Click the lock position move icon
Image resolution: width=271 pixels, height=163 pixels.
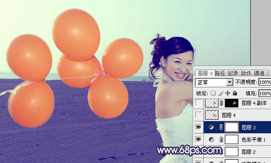click(x=228, y=93)
